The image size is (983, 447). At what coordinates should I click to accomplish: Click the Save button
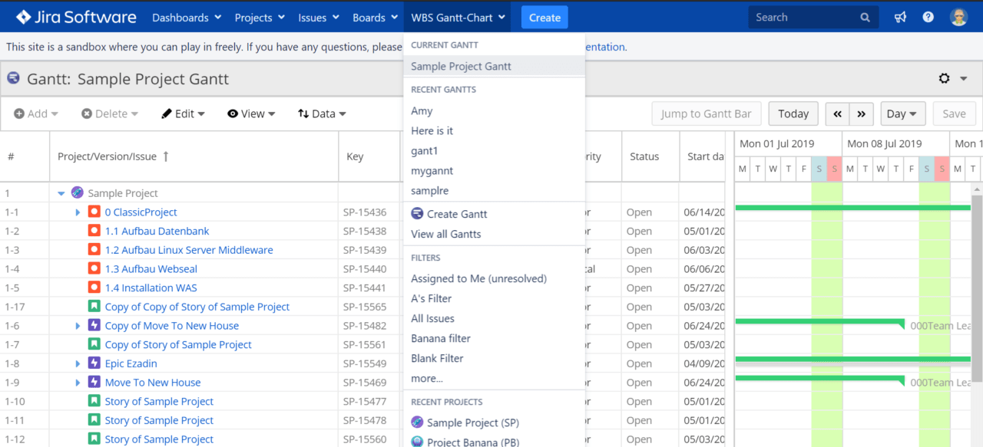click(x=954, y=113)
